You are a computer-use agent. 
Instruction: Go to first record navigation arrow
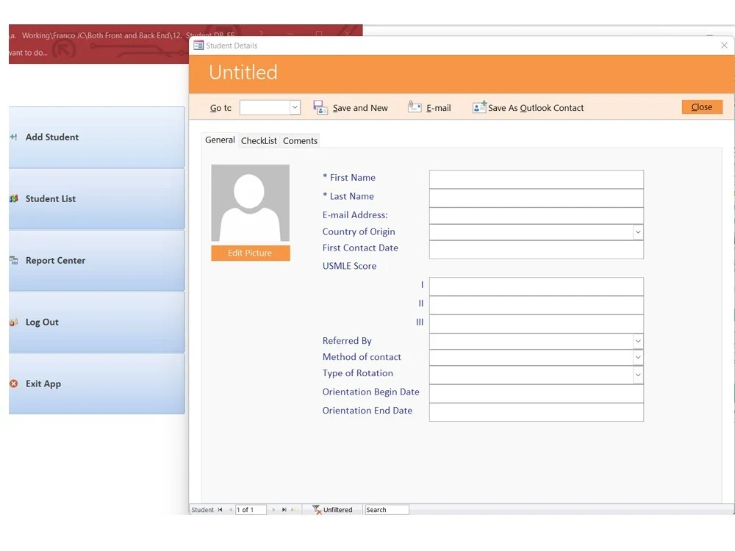[220, 510]
